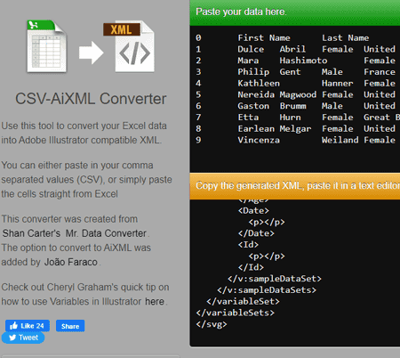Click the Facebook Share button
Image resolution: width=400 pixels, height=358 pixels.
(70, 326)
